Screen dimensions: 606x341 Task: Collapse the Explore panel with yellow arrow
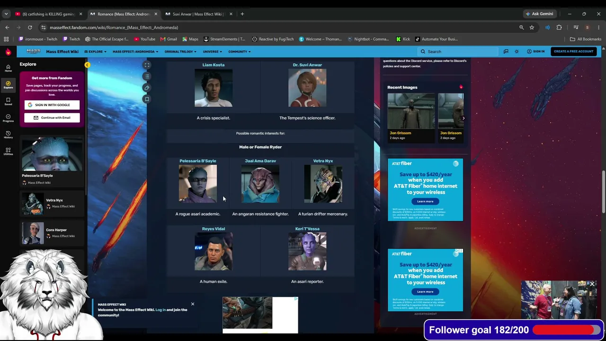pos(87,64)
